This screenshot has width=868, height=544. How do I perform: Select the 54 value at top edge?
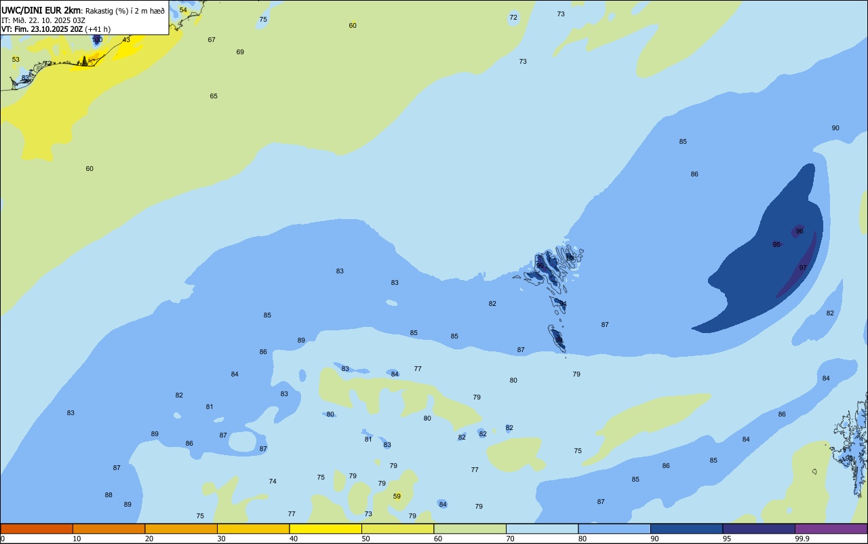click(x=183, y=10)
